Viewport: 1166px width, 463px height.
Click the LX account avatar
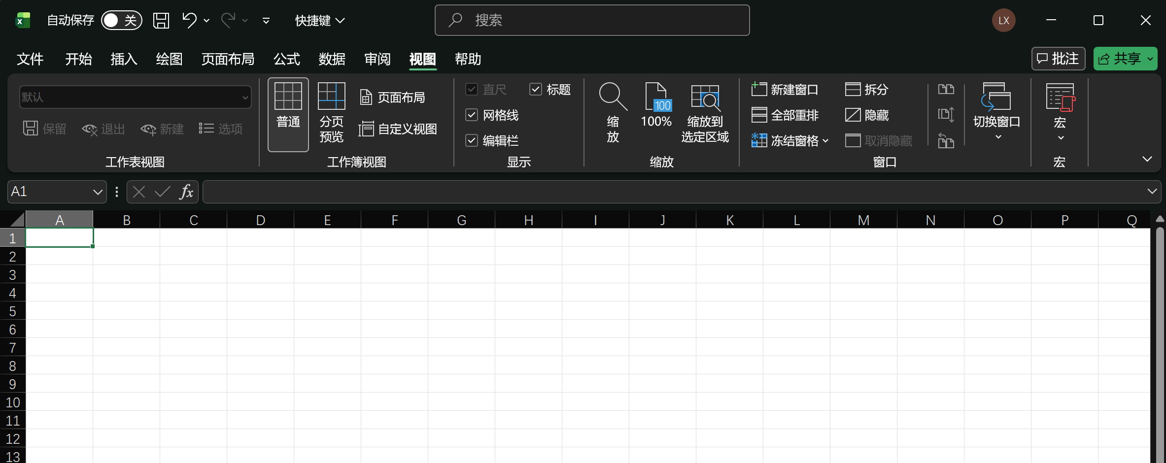click(1004, 20)
